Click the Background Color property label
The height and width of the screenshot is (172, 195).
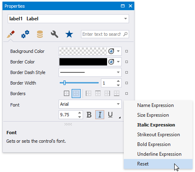tap(27, 51)
